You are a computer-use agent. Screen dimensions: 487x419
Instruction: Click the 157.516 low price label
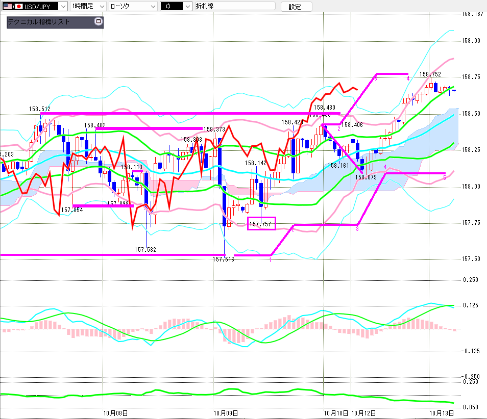[223, 259]
